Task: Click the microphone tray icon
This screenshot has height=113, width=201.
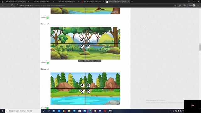Action: point(178,111)
